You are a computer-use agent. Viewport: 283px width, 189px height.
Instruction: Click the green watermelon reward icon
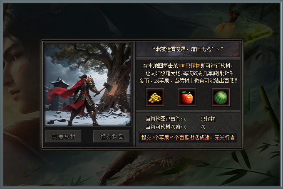(x=221, y=97)
